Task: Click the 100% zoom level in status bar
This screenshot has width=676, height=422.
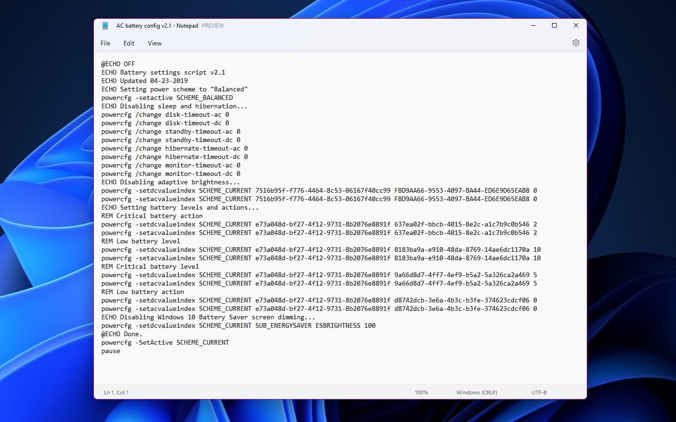Action: coord(421,392)
